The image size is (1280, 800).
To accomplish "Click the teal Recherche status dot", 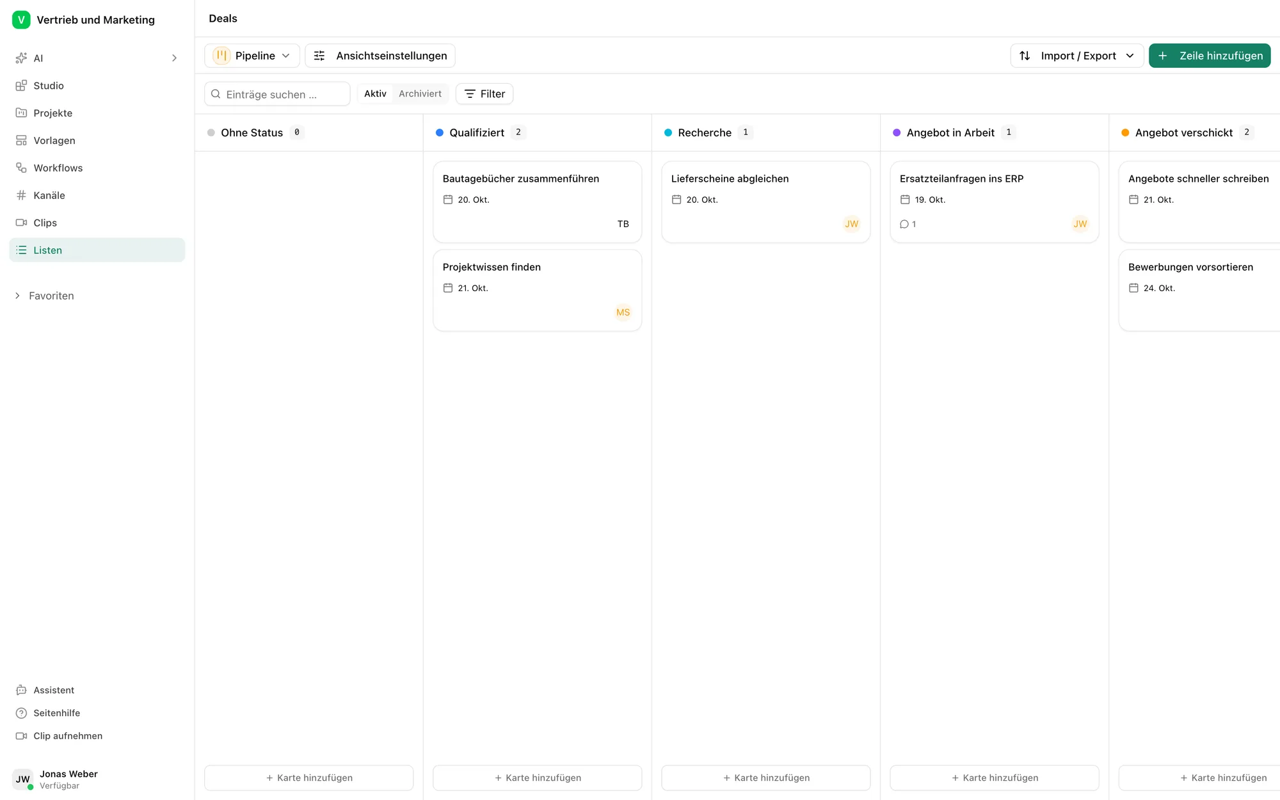I will click(668, 133).
